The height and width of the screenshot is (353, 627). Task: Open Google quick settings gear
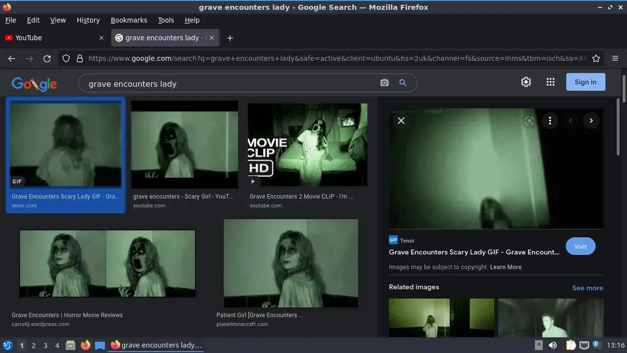coord(526,82)
